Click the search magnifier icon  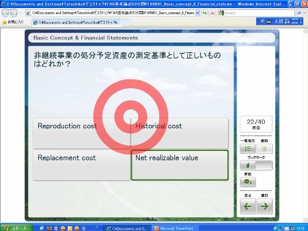pos(299,13)
